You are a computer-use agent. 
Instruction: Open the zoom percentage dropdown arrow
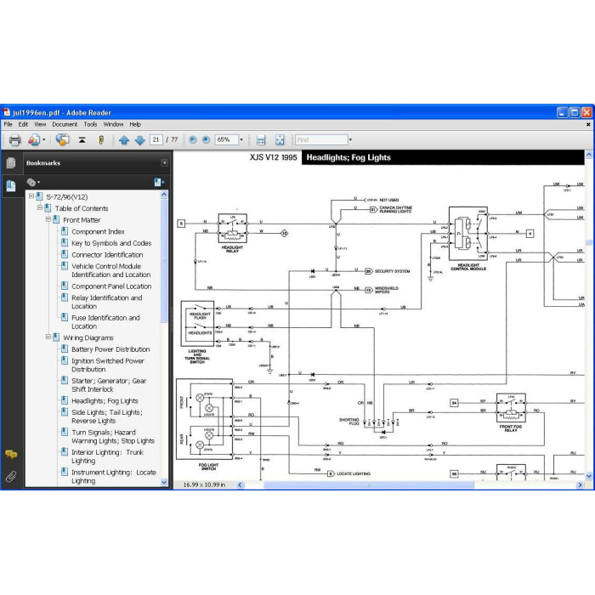[x=241, y=139]
